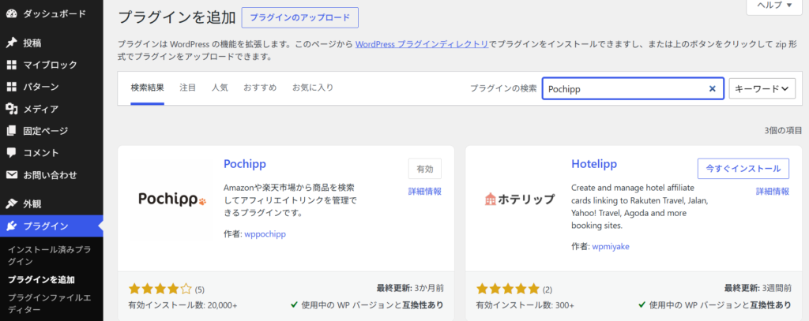The width and height of the screenshot is (809, 321).
Task: Open 外観 menu label
Action: point(32,203)
